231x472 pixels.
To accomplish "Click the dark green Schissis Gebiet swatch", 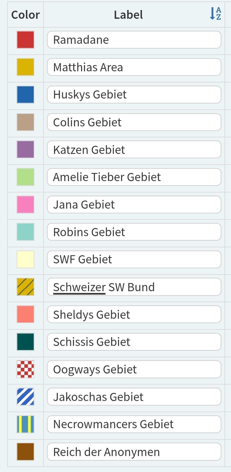I will (x=25, y=342).
